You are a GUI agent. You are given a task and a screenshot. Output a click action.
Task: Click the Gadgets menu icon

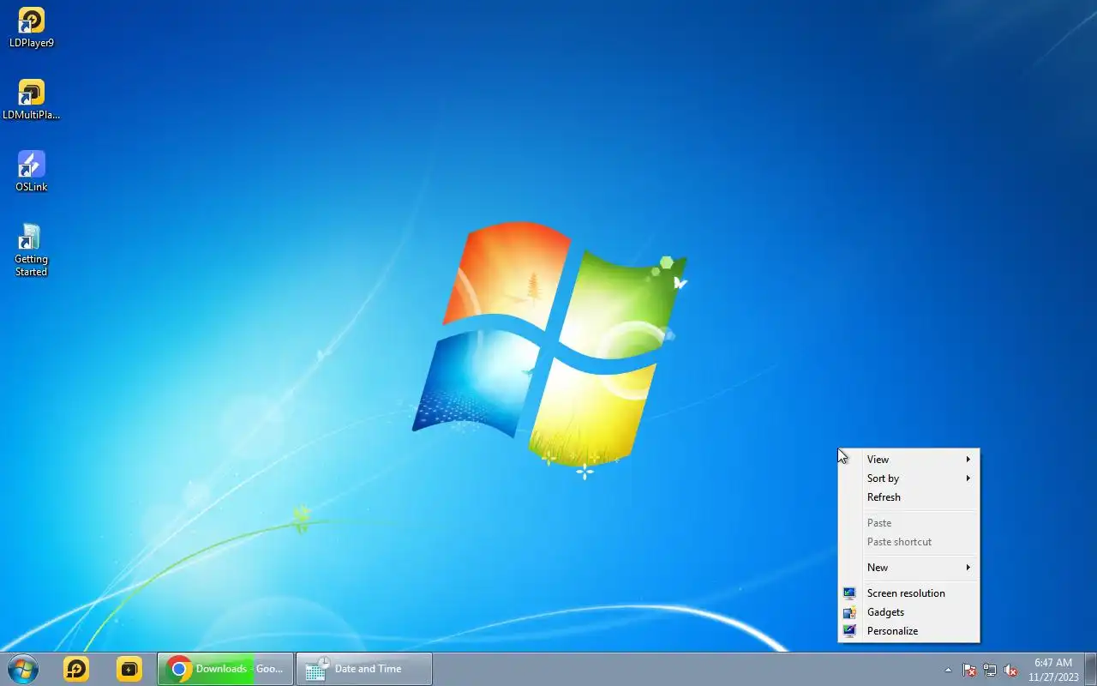pyautogui.click(x=849, y=612)
